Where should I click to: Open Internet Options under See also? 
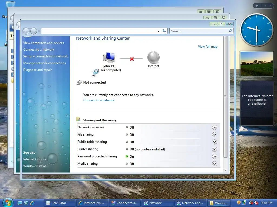coord(35,159)
